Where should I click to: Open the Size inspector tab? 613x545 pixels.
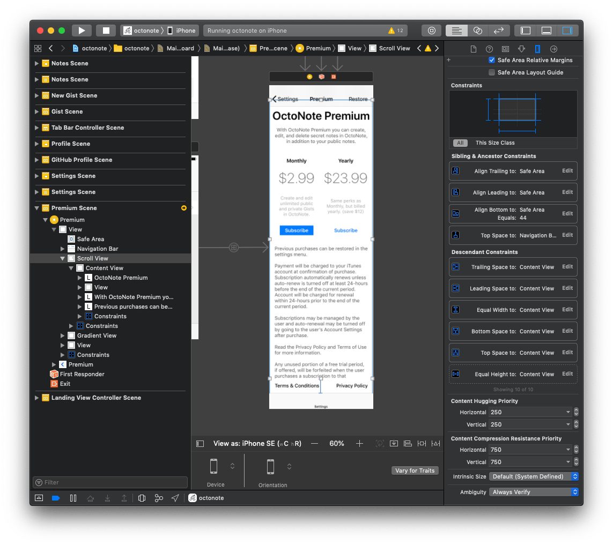(537, 49)
